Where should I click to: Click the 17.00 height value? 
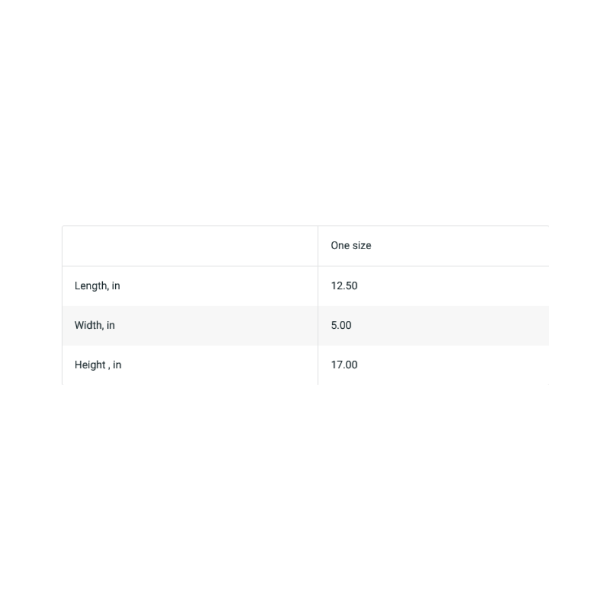344,365
